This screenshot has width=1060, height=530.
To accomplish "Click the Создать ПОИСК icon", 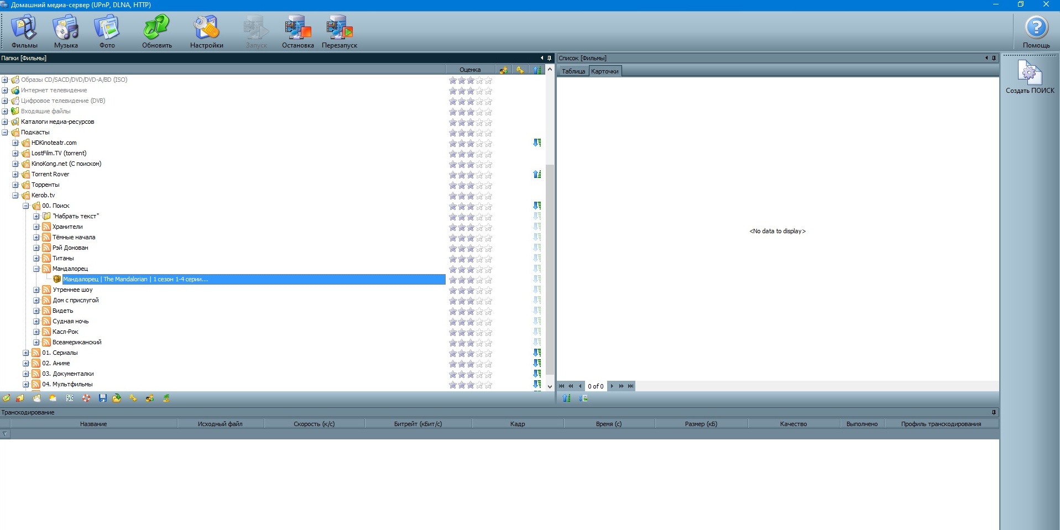I will pos(1030,77).
